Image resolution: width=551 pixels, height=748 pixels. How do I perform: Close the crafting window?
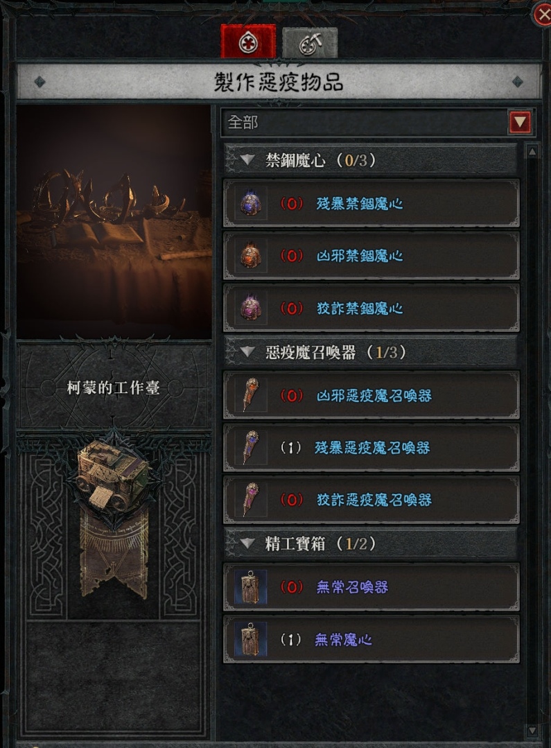click(x=543, y=15)
